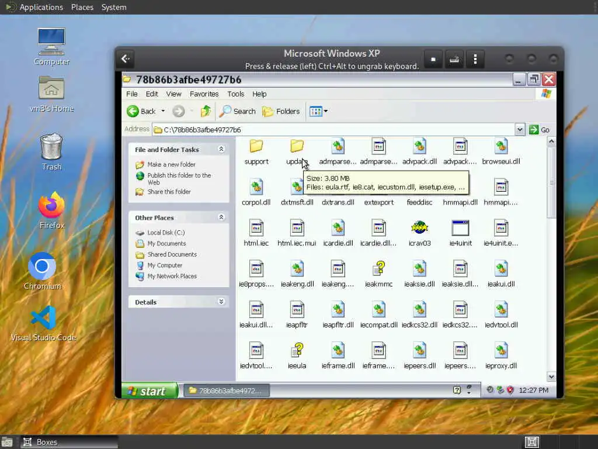The image size is (598, 449).
Task: Go to My Computer link
Action: (165, 265)
